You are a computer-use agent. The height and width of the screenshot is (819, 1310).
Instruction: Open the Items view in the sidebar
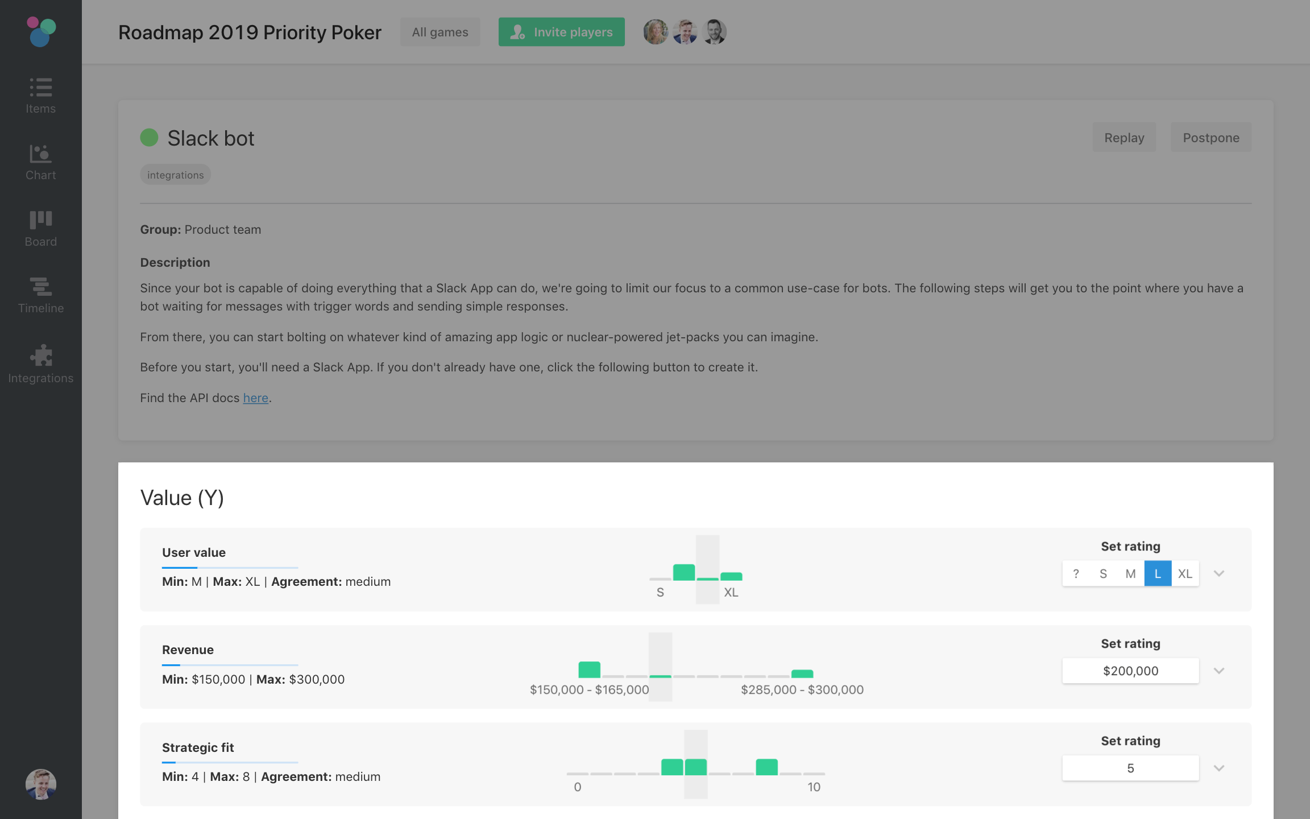pos(40,96)
